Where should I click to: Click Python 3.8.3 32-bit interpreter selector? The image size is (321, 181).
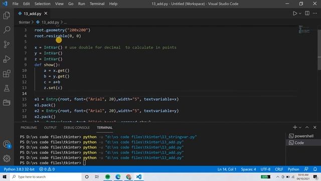(19, 169)
